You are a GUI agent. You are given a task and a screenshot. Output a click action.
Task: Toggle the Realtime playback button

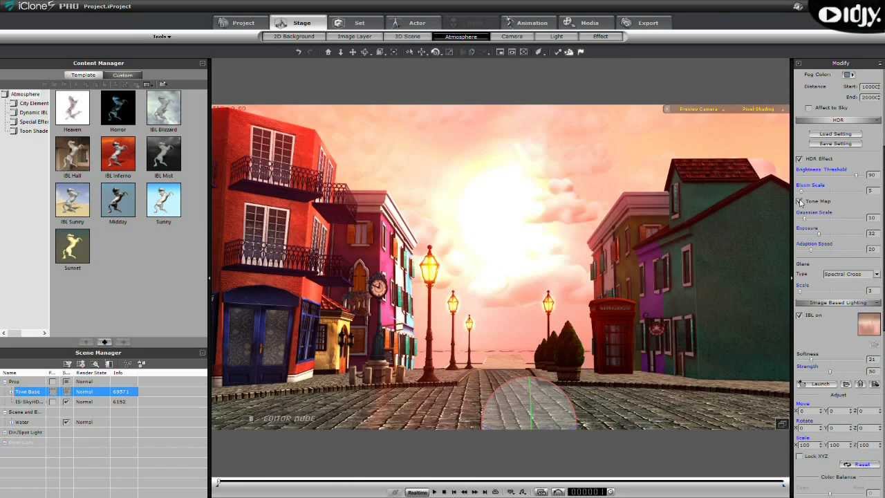point(417,492)
